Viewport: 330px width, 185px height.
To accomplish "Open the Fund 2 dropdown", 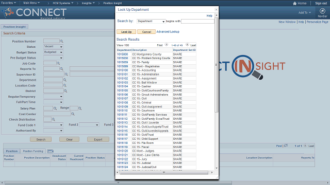I will [89, 125].
